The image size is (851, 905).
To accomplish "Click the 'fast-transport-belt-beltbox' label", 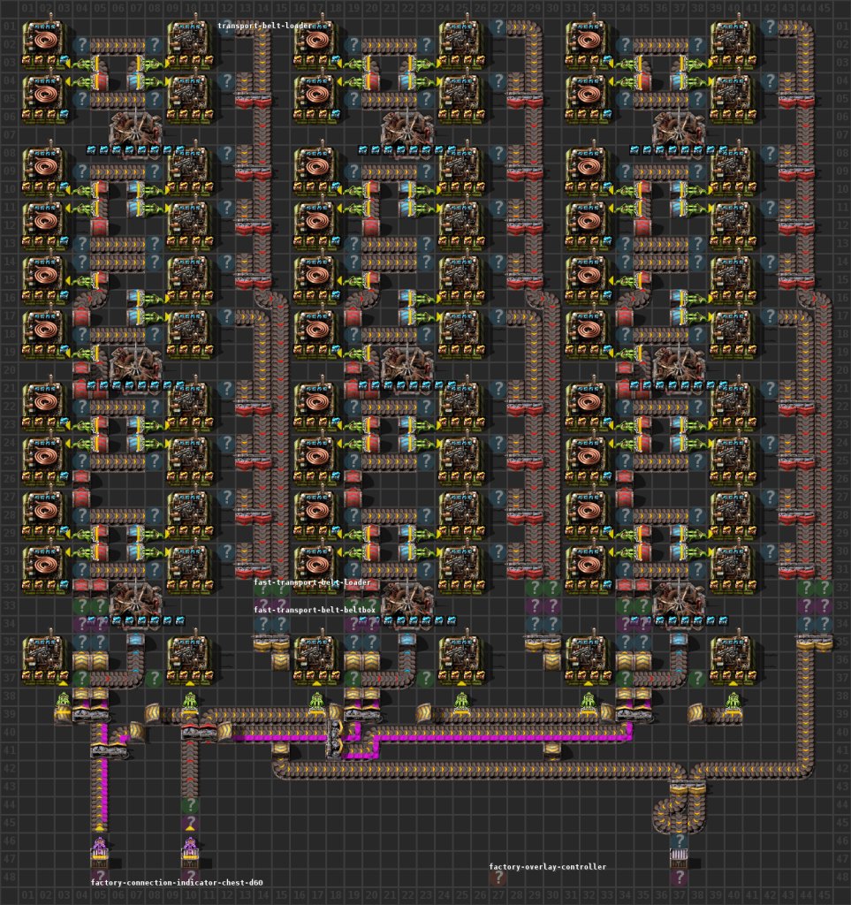I will [315, 610].
